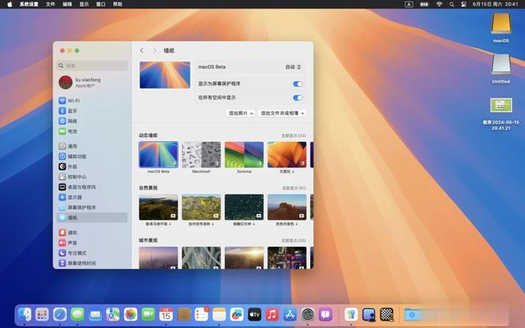Viewport: 525px width, 328px height.
Task: Open the 自动 appearance popup menu
Action: click(293, 67)
